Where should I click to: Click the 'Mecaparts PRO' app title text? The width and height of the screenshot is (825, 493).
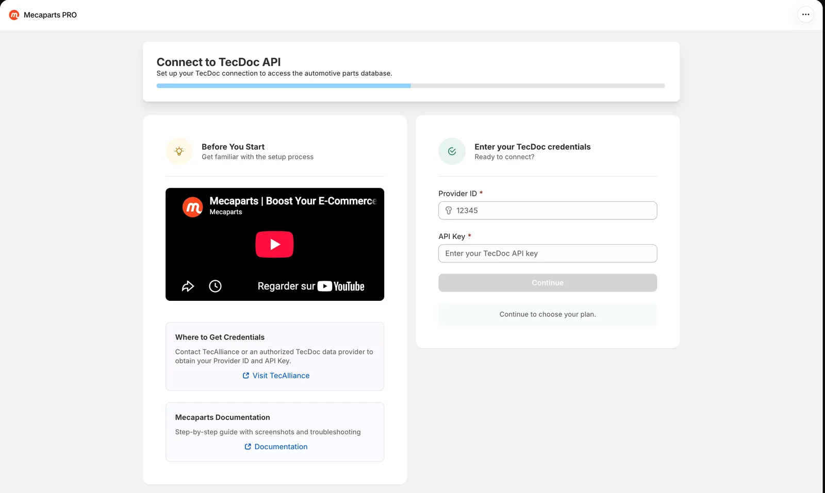click(x=50, y=15)
